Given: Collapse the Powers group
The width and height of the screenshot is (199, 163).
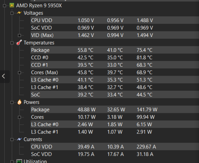Looking at the screenshot, I should tap(12, 102).
